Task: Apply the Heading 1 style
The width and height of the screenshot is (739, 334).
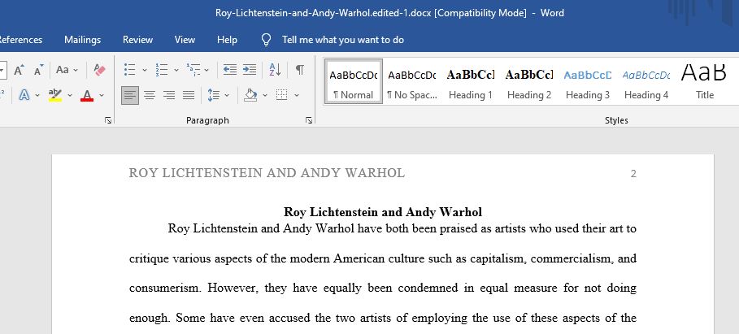Action: tap(471, 81)
